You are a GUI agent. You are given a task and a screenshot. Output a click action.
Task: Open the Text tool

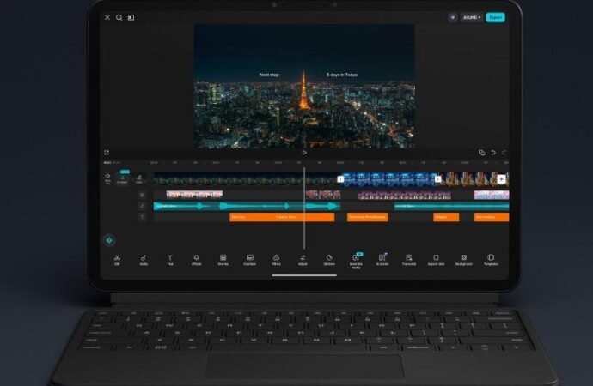point(170,260)
